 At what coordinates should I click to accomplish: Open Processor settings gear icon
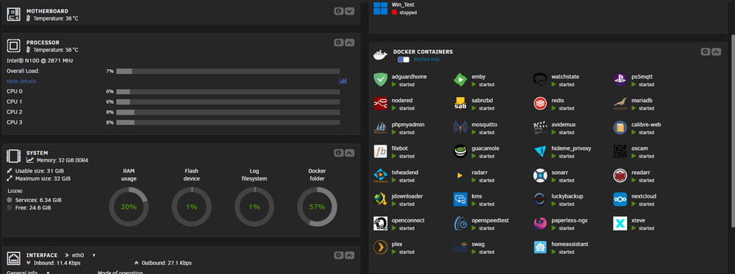[x=339, y=42]
